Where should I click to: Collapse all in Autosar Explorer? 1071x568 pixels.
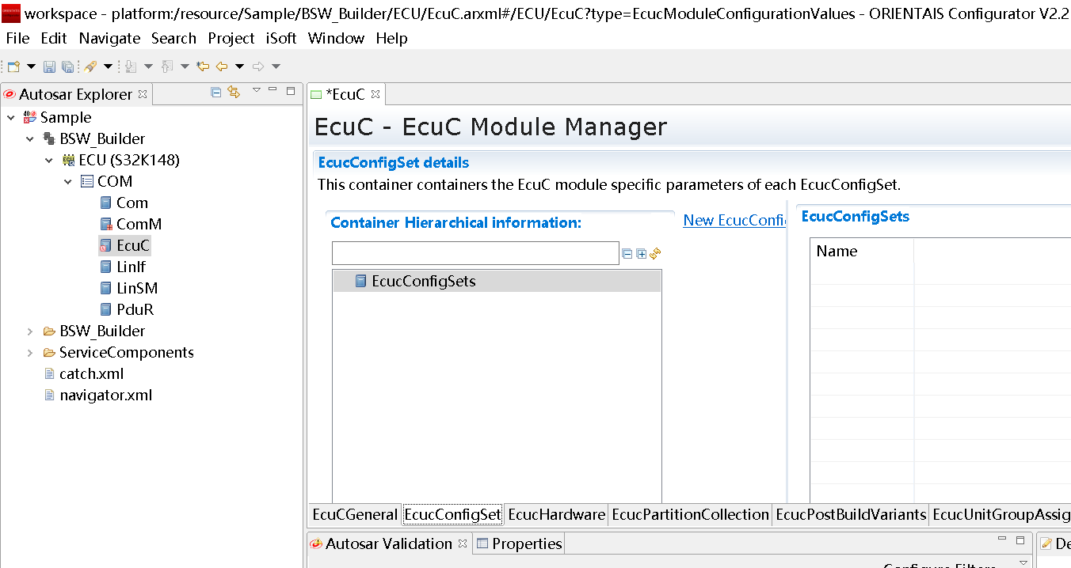[x=215, y=93]
